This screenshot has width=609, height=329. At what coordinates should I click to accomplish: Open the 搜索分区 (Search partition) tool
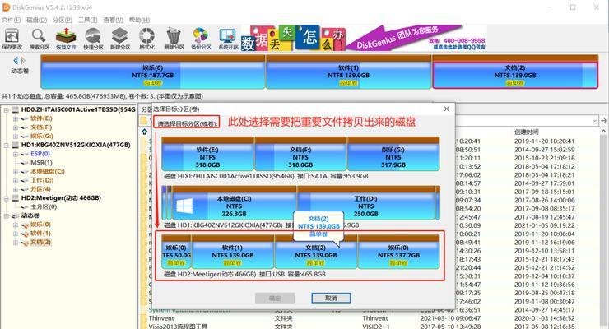pyautogui.click(x=39, y=39)
